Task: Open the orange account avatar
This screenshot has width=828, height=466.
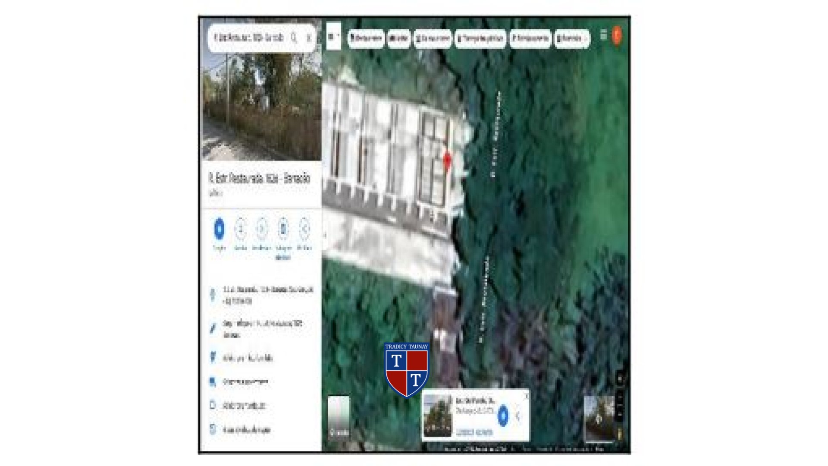Action: [617, 35]
